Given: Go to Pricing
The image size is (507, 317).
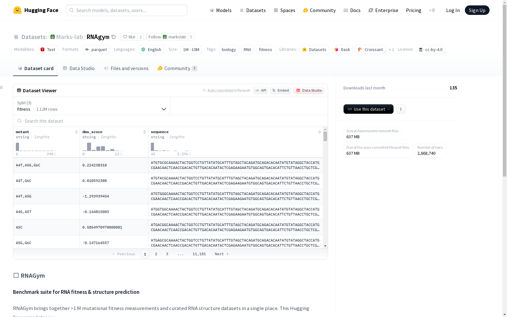Looking at the screenshot, I should click(x=414, y=10).
